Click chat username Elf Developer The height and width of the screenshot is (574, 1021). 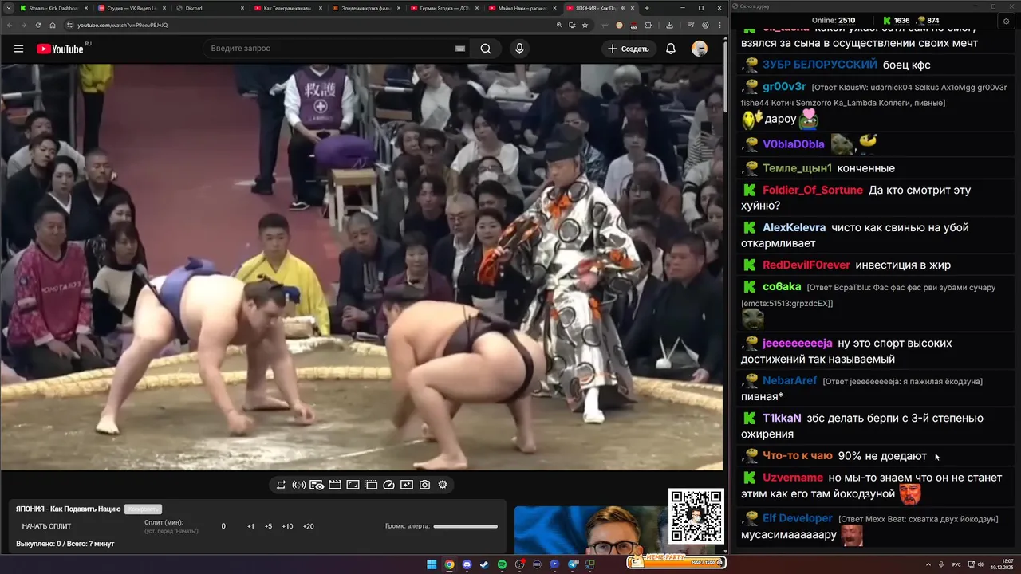[x=798, y=517]
